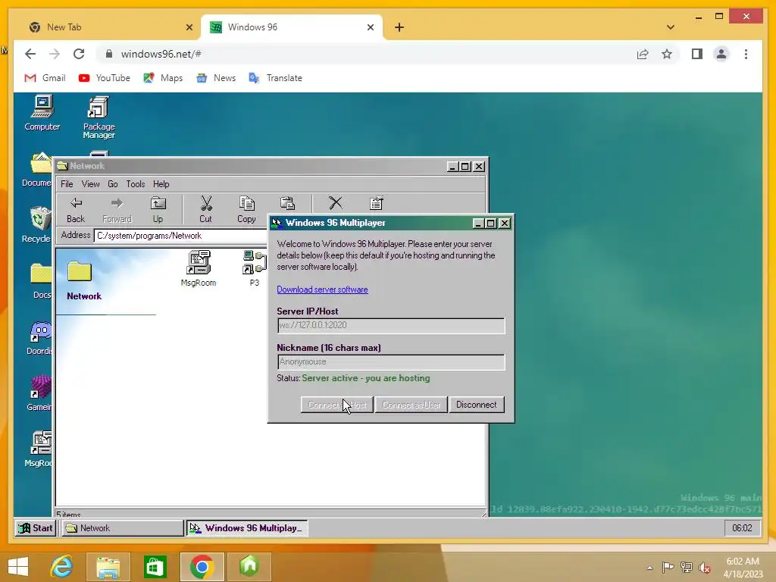Screen dimensions: 776x582
Task: Open the File menu in Network window
Action: (67, 184)
